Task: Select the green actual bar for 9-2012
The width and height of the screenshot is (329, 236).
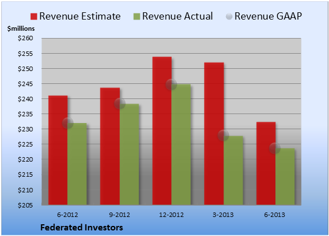Action: [x=129, y=154]
